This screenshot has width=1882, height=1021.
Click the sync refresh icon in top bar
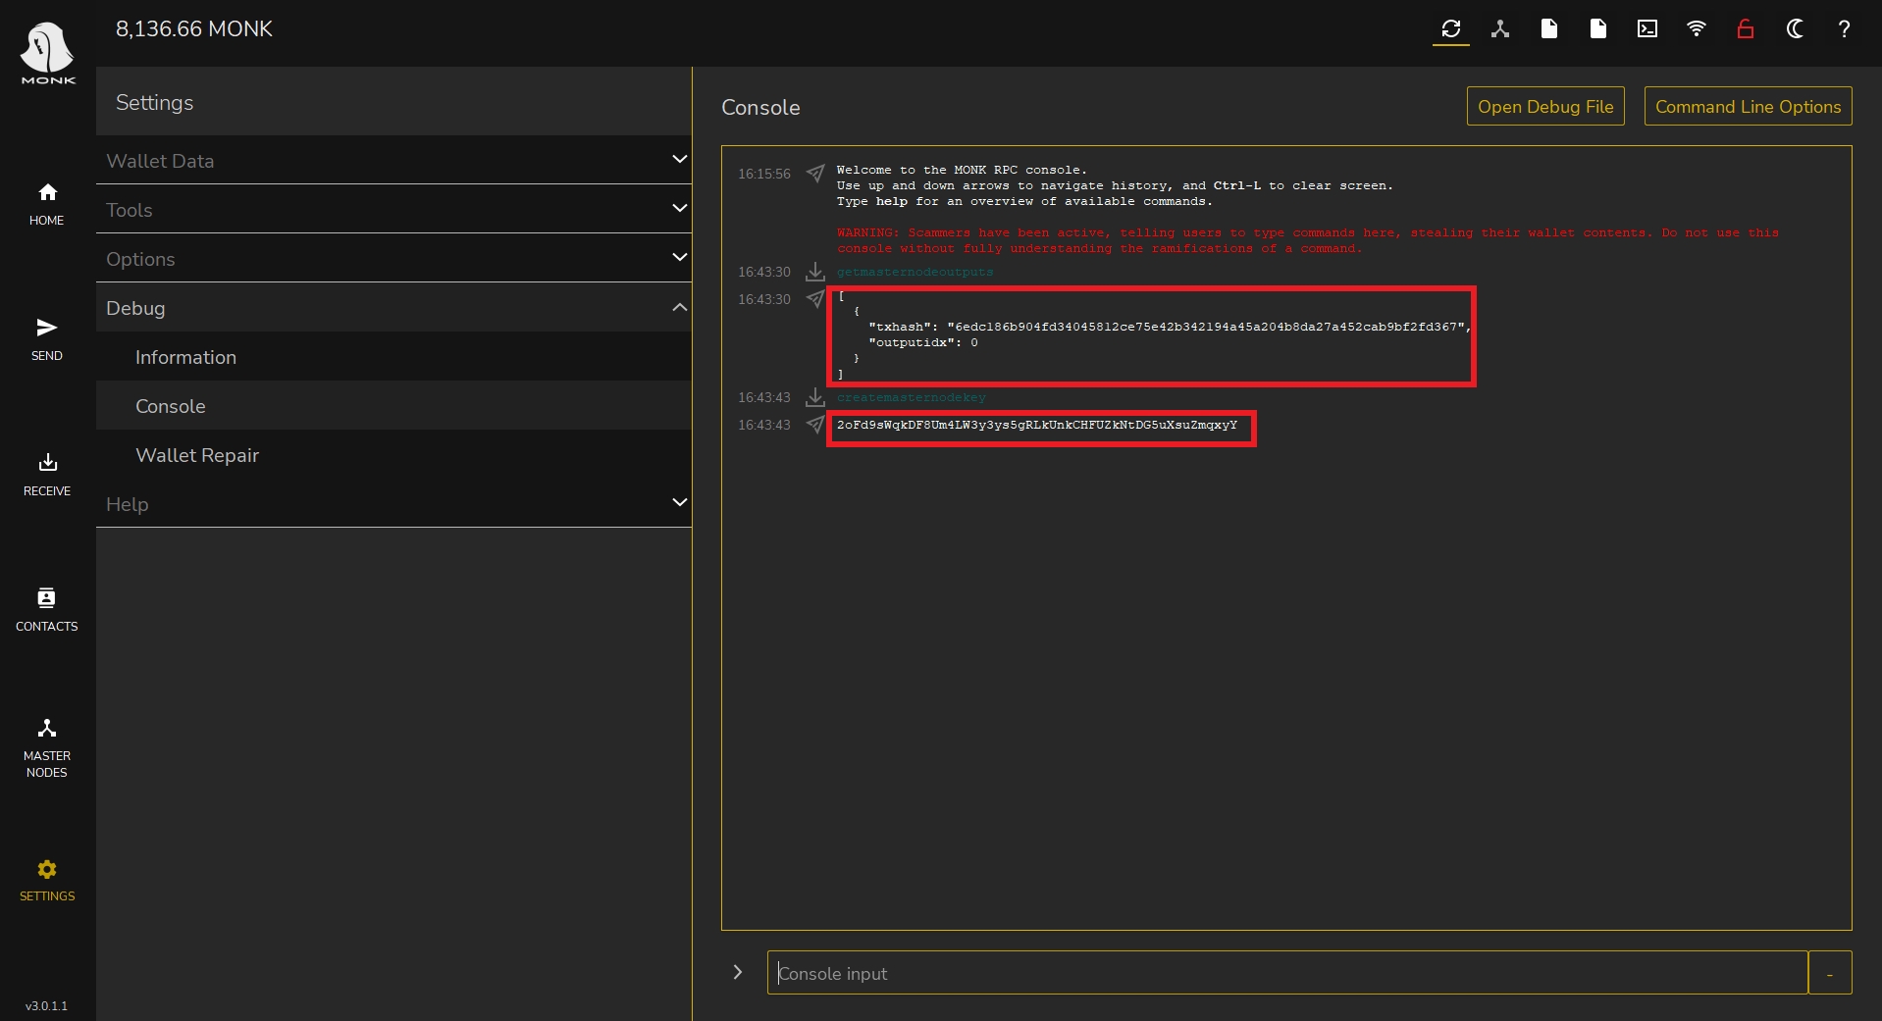1450,29
